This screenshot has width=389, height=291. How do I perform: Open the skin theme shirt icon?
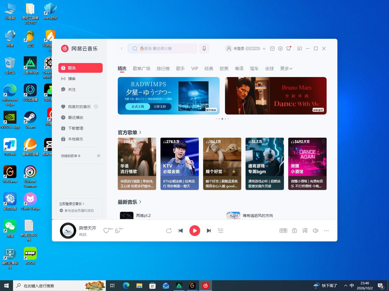click(289, 48)
